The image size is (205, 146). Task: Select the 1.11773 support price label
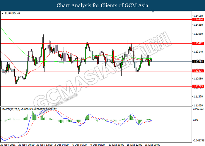[198, 86]
